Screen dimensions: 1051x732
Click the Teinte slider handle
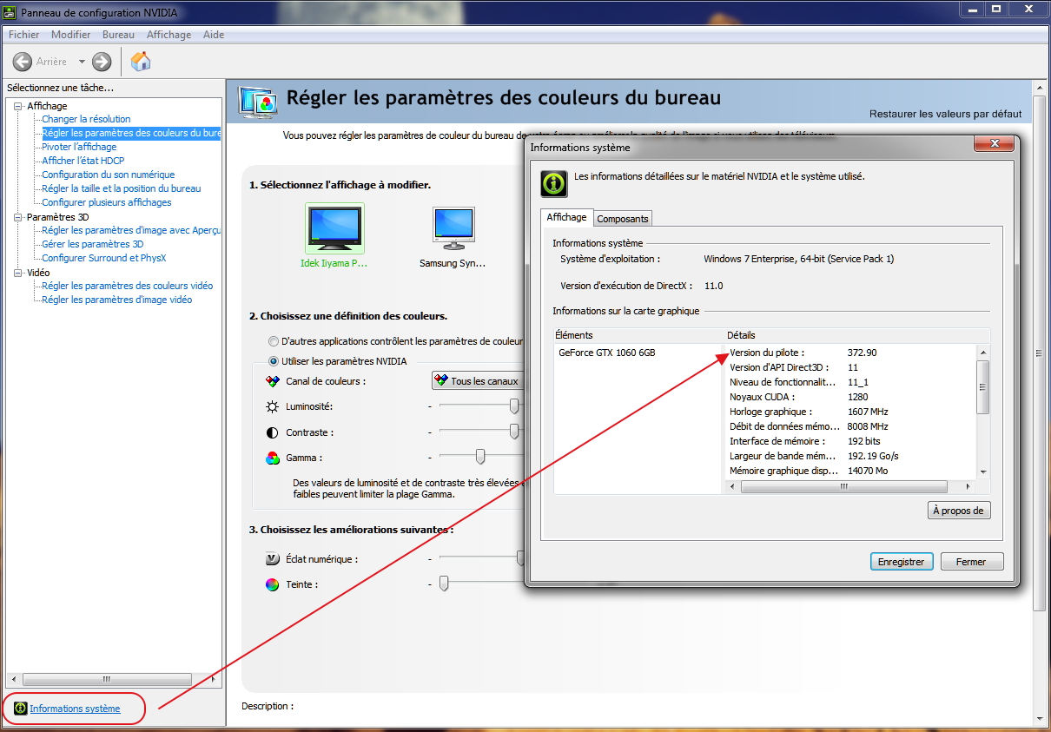click(444, 584)
